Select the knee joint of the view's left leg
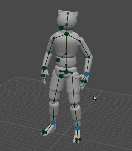This screenshot has height=151, width=132. tap(54, 101)
